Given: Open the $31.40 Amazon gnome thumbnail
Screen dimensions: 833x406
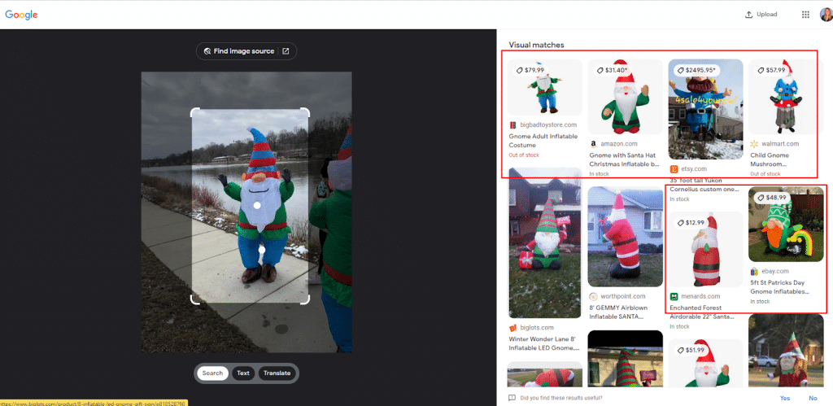Looking at the screenshot, I should 624,98.
